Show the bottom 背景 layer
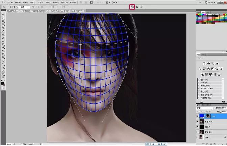Image resolution: width=227 pixels, height=146 pixels. [x=197, y=137]
